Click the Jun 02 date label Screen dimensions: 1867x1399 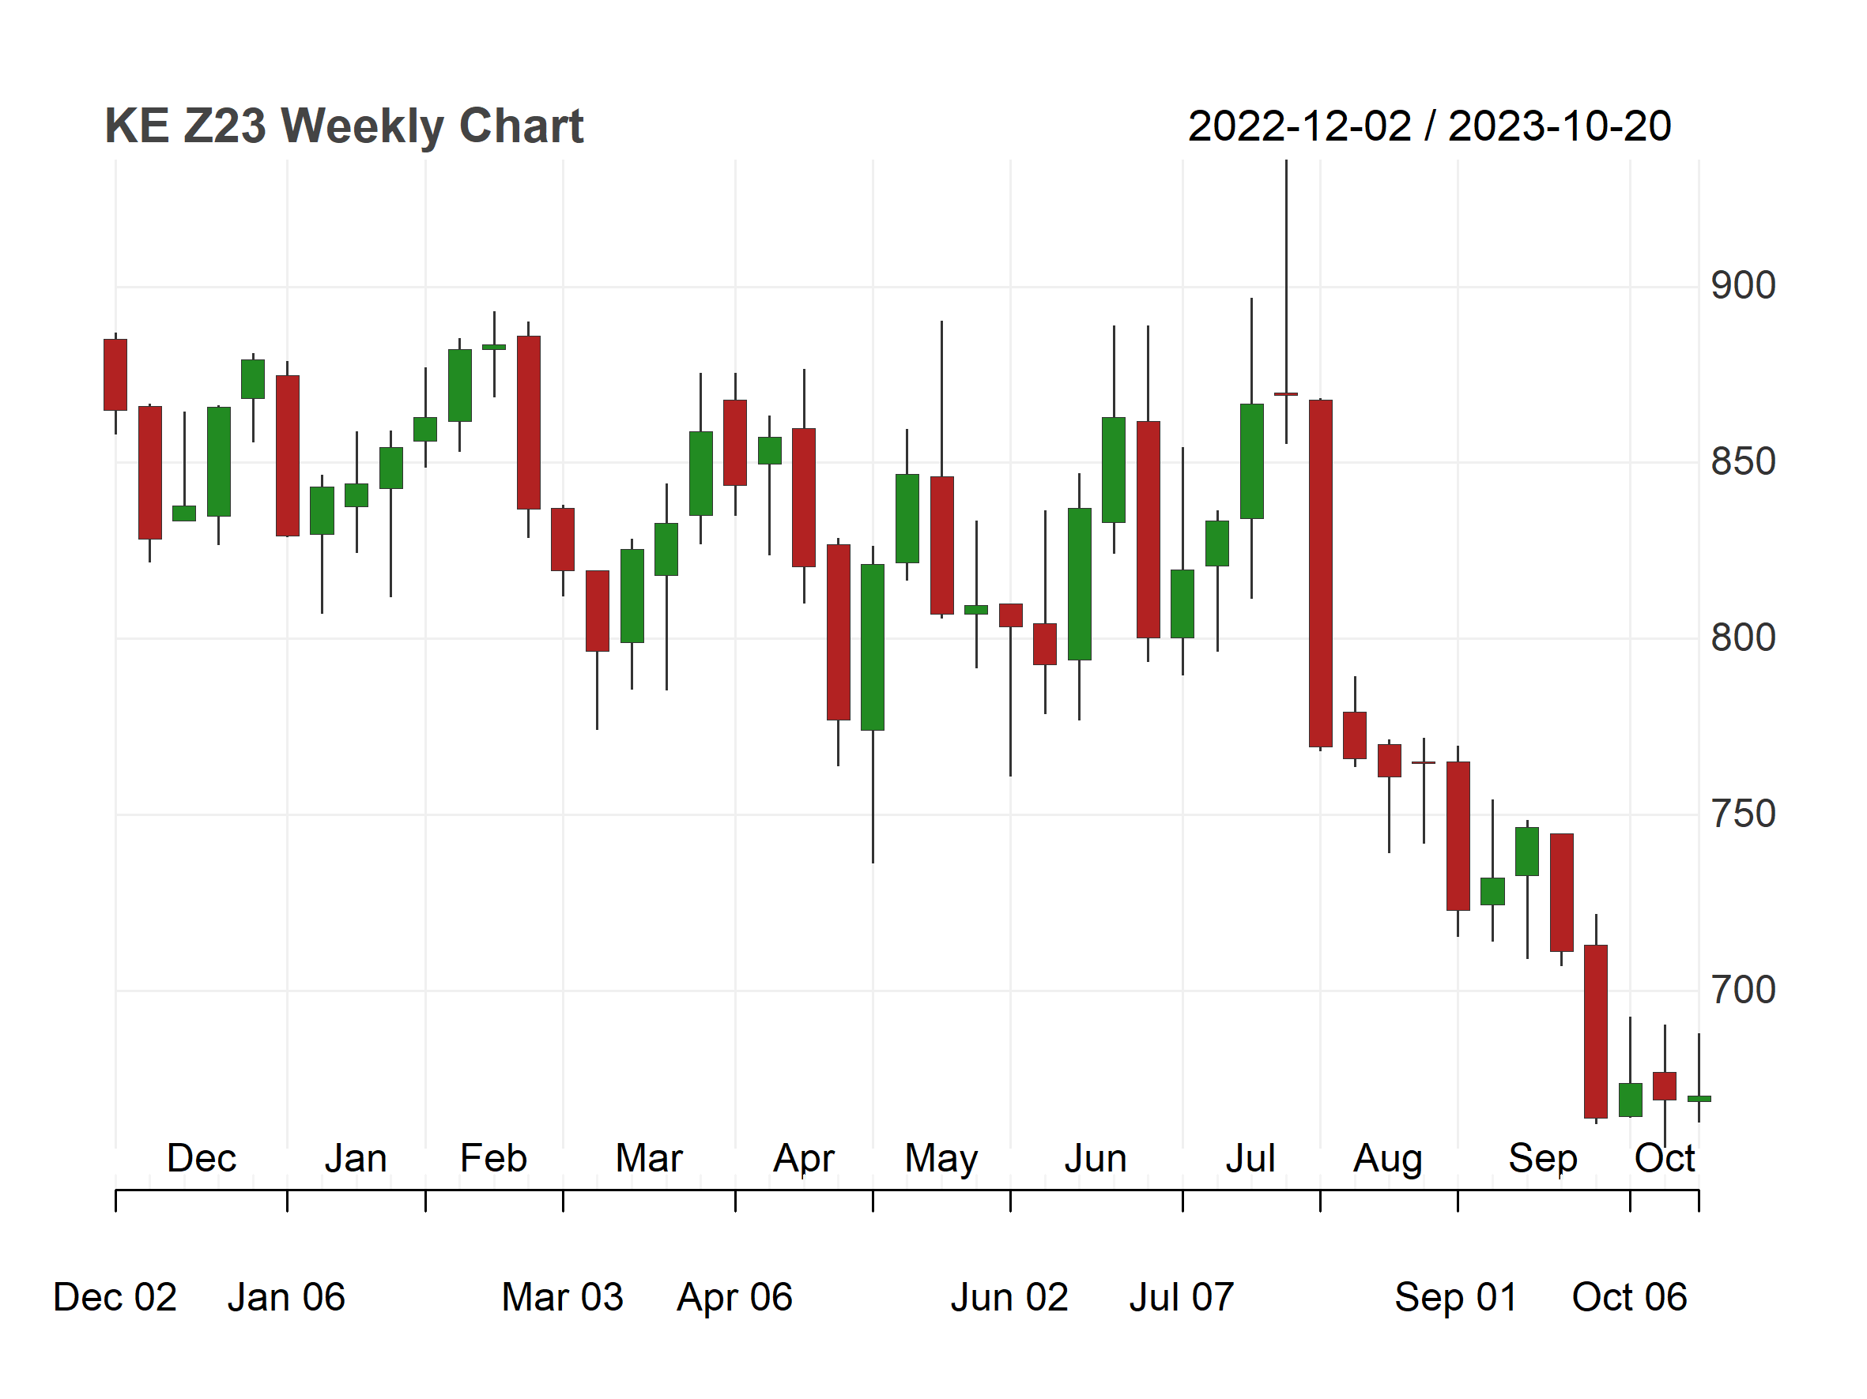click(1009, 1297)
